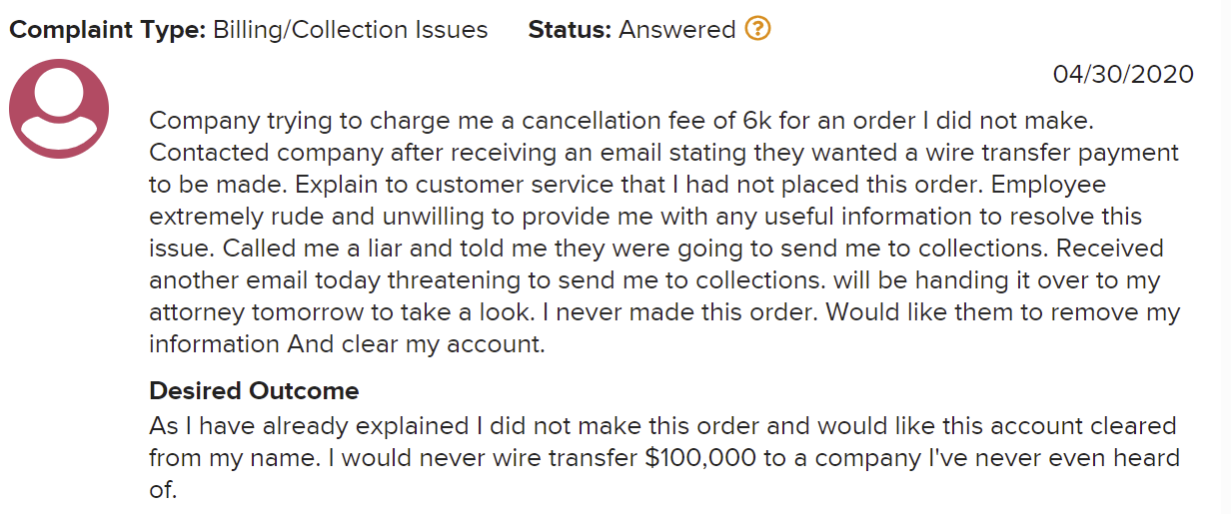This screenshot has width=1231, height=514.
Task: Click the '6k' cancellation fee amount text
Action: (758, 121)
